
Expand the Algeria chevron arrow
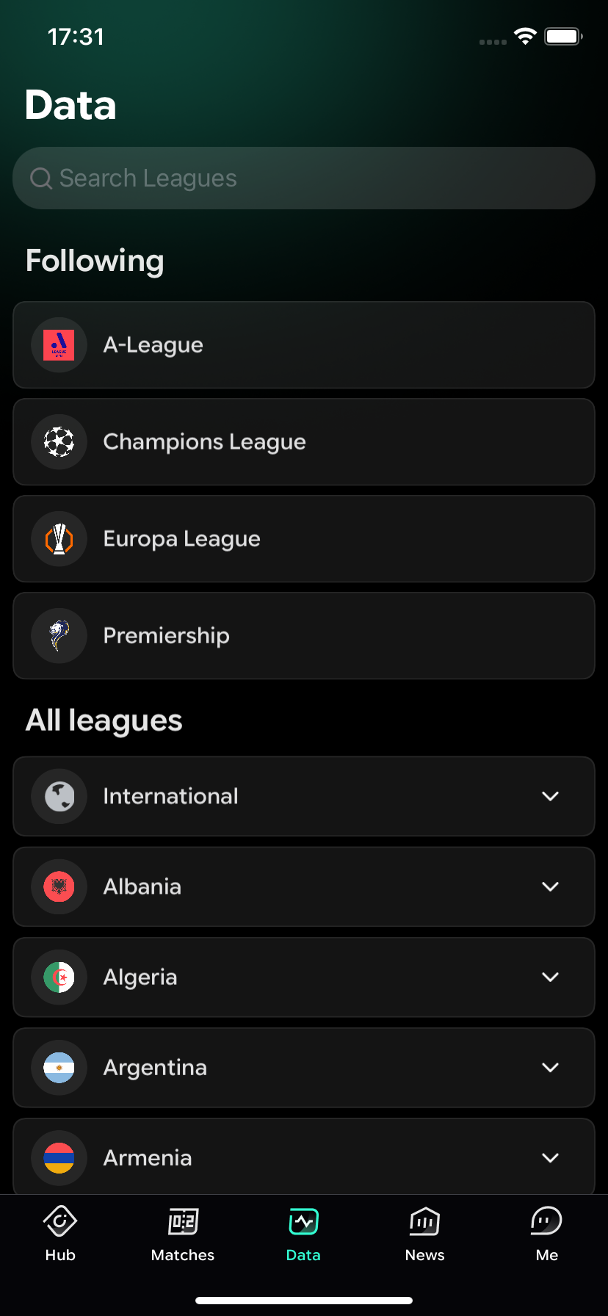click(x=550, y=977)
